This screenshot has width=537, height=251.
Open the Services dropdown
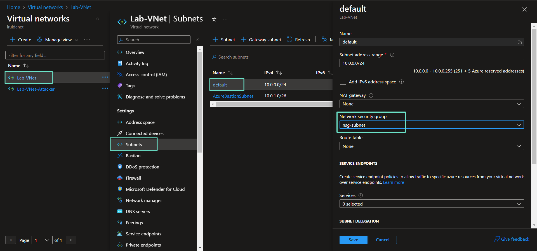click(x=432, y=204)
